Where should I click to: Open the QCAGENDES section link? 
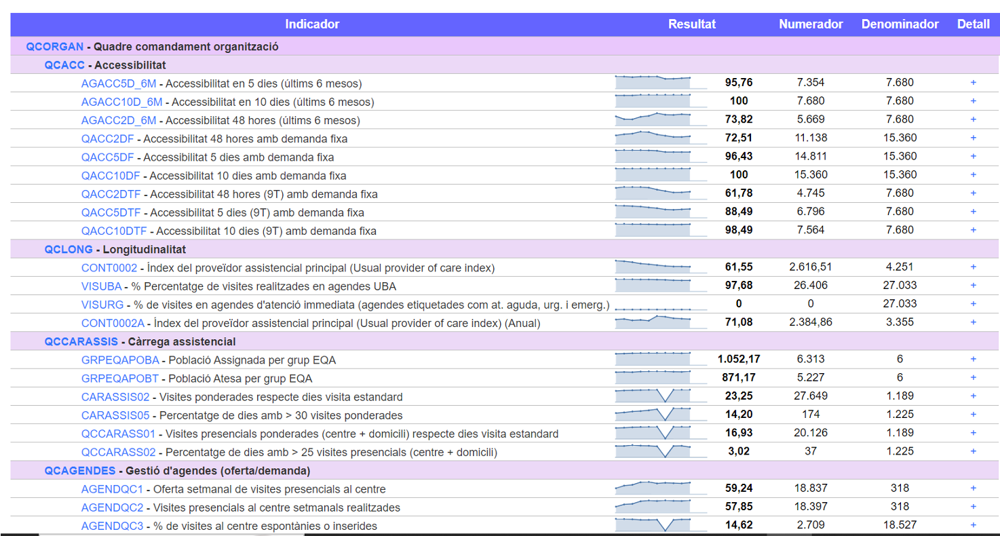pyautogui.click(x=80, y=470)
